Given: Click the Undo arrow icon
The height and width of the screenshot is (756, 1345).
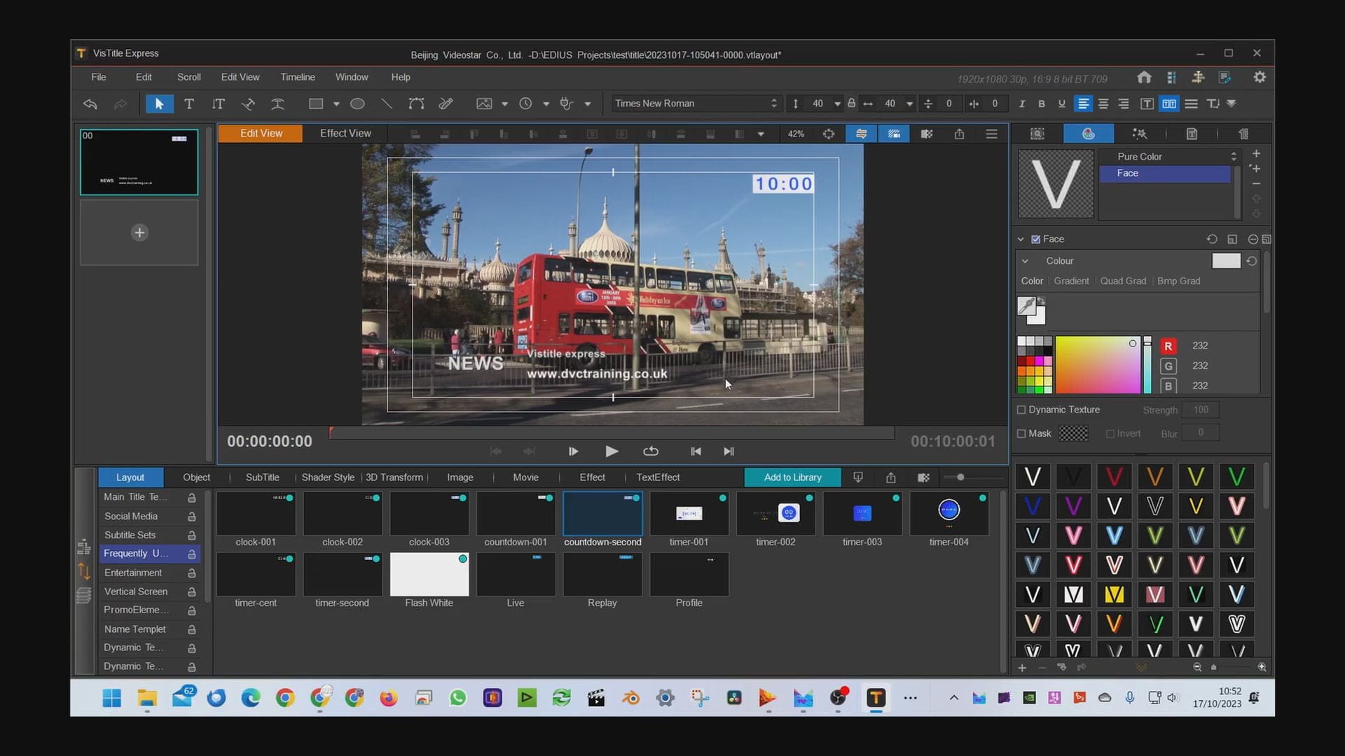Looking at the screenshot, I should click(90, 104).
